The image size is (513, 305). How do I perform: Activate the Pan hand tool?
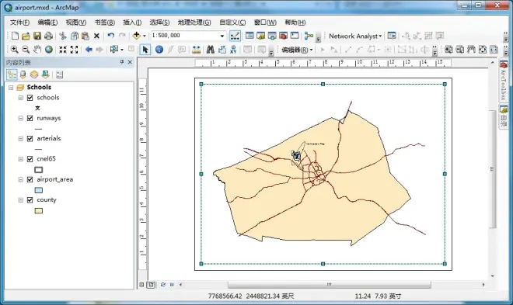tap(37, 50)
